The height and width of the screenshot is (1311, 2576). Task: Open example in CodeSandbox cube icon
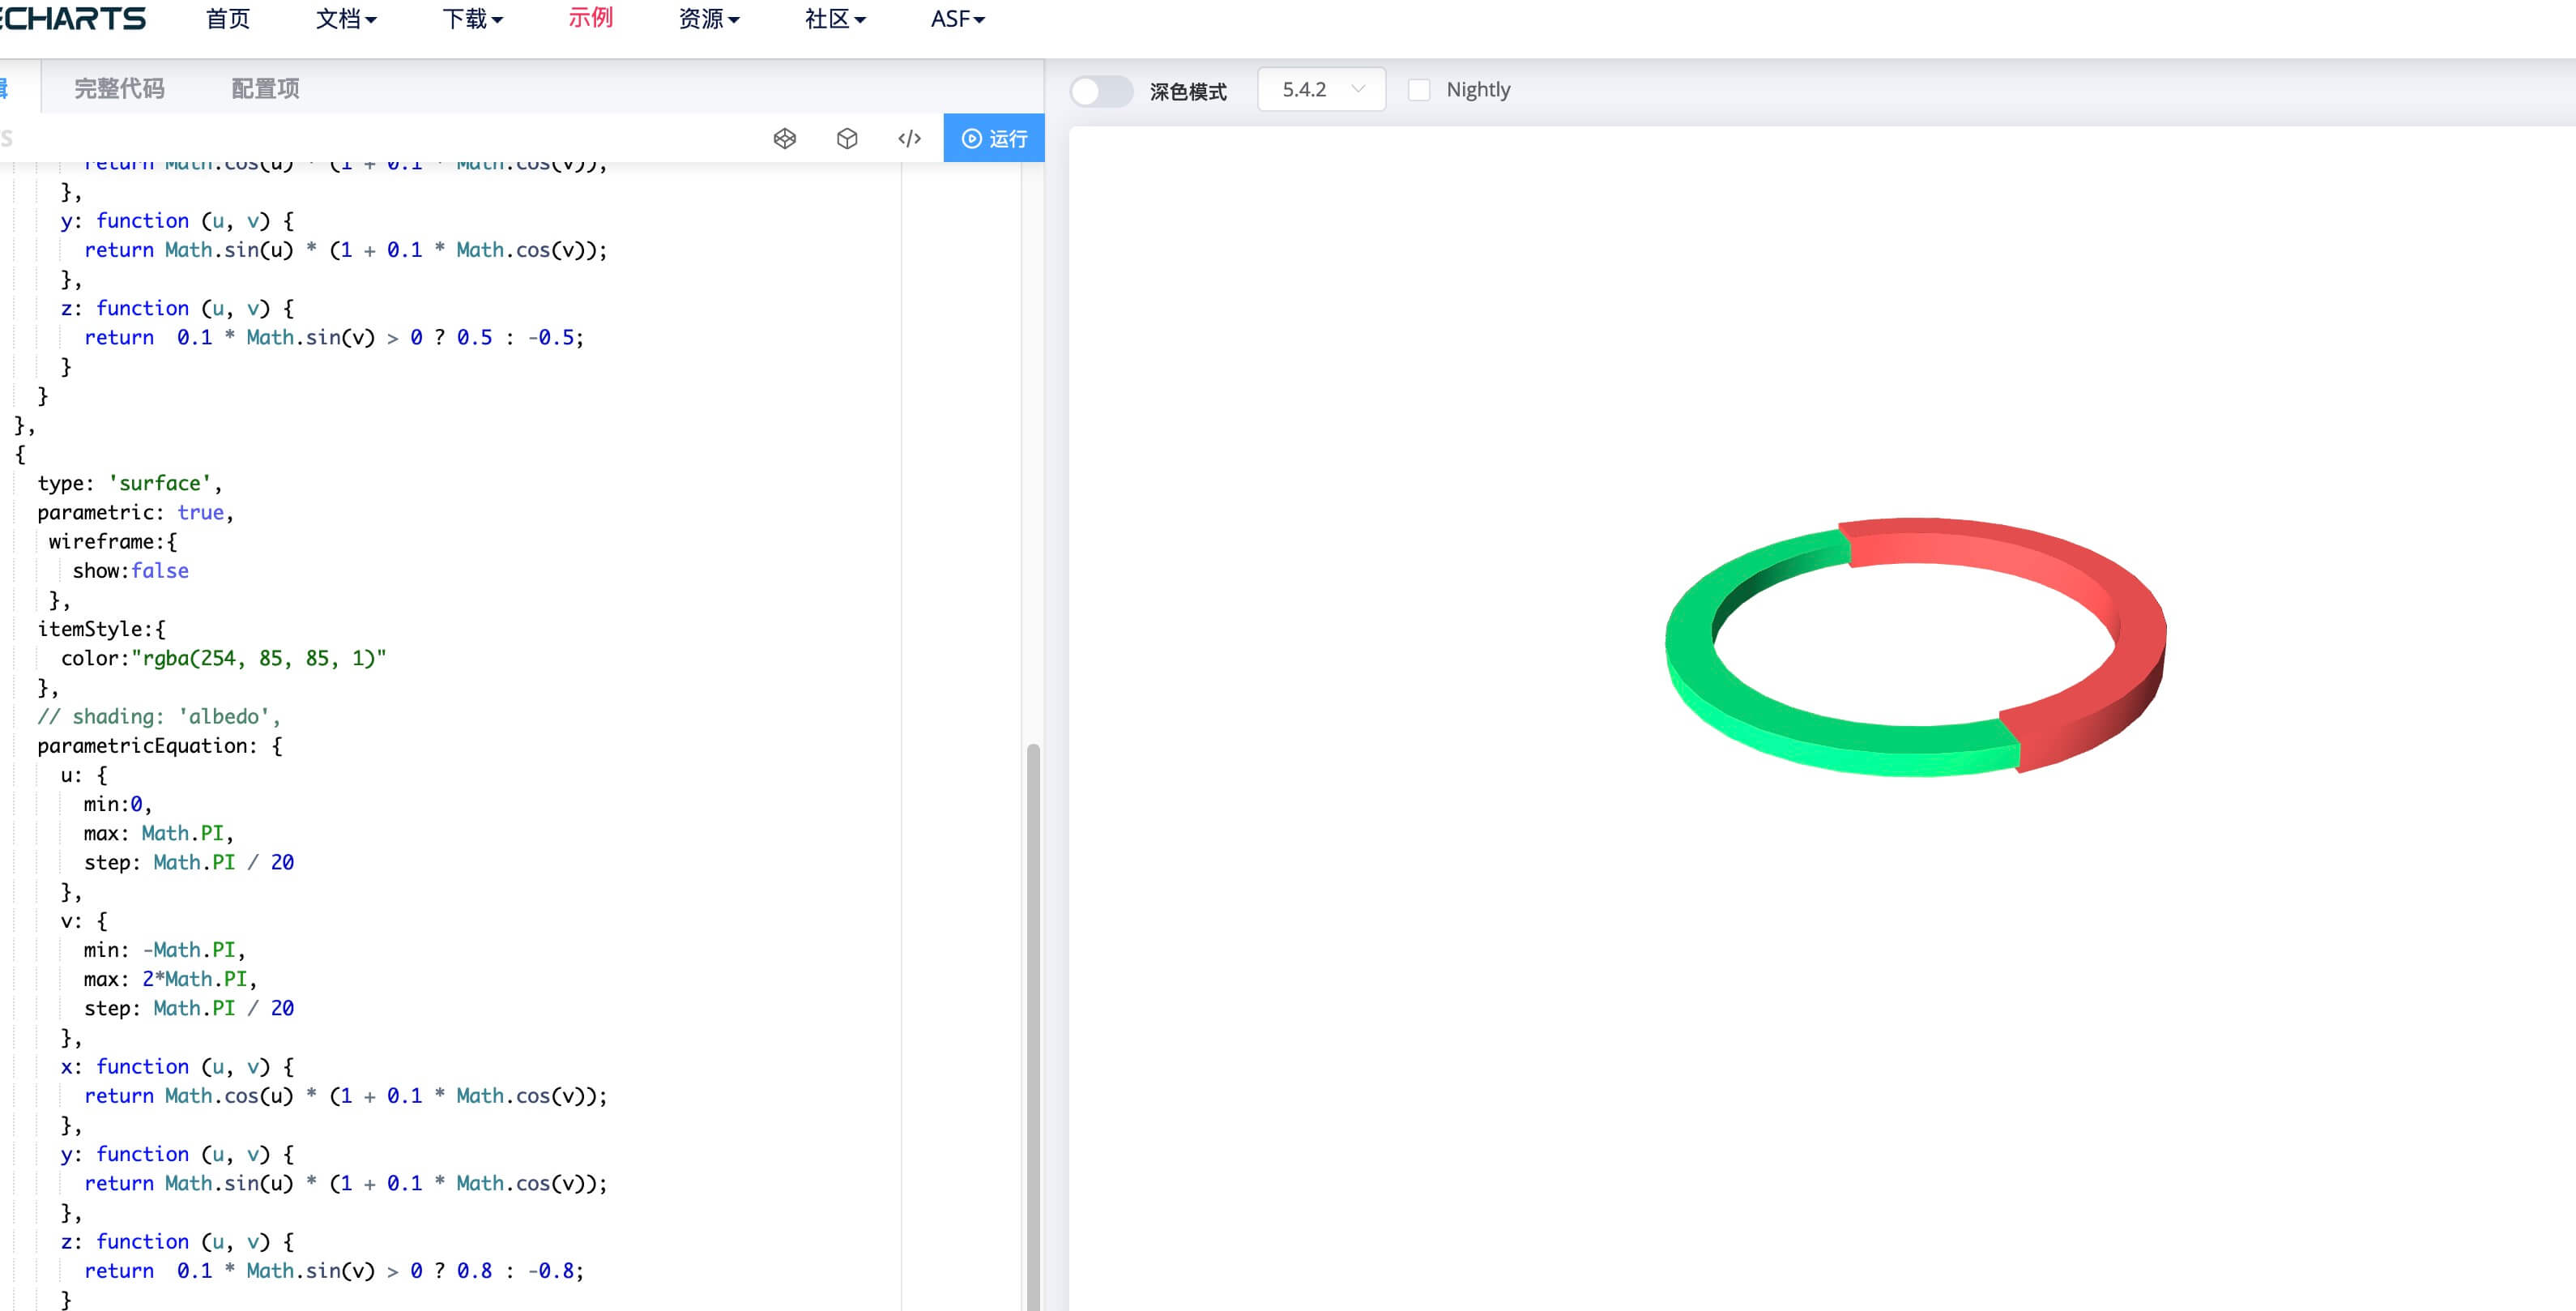coord(847,138)
